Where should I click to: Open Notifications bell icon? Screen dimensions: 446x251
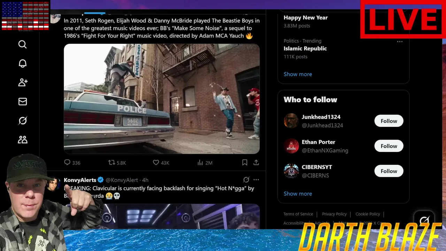[23, 63]
